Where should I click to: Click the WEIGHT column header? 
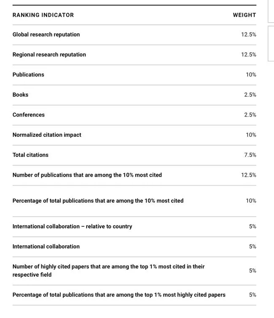point(244,15)
